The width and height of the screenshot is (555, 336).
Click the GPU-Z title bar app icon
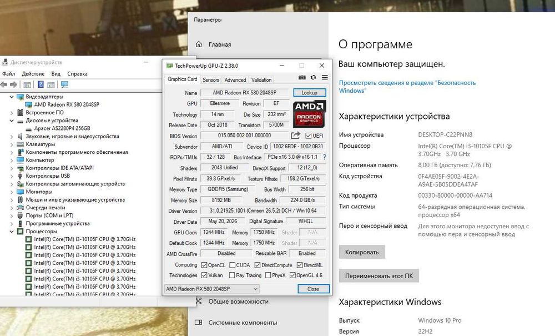[169, 66]
